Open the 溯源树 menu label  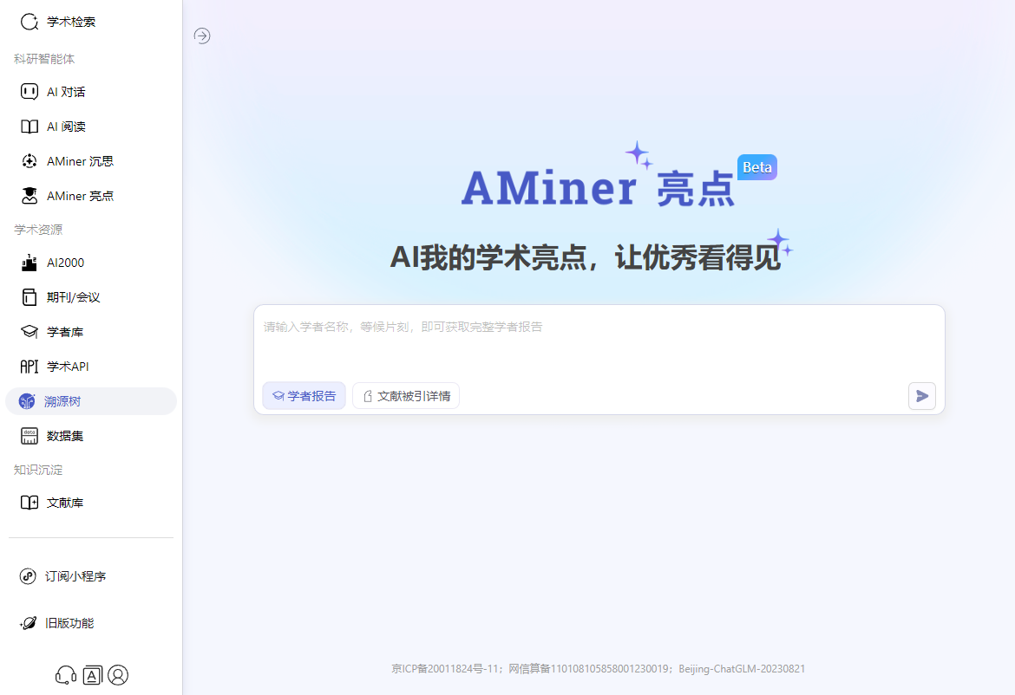62,401
